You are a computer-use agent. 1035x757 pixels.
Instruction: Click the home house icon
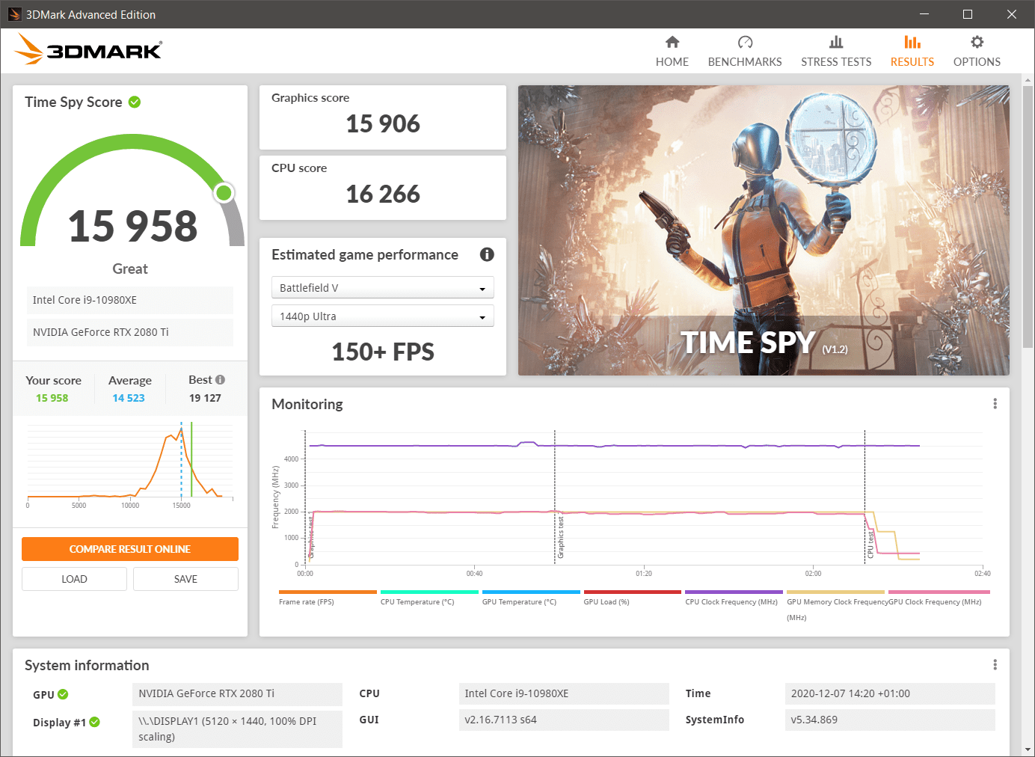click(672, 42)
